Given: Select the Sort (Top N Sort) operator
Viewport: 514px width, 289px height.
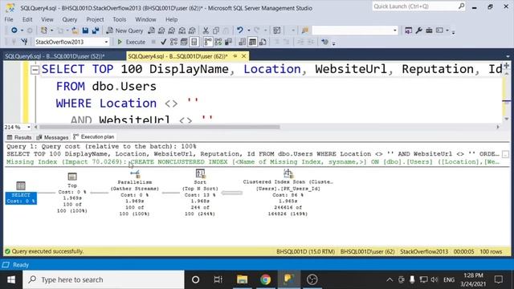Looking at the screenshot, I should [200, 193].
